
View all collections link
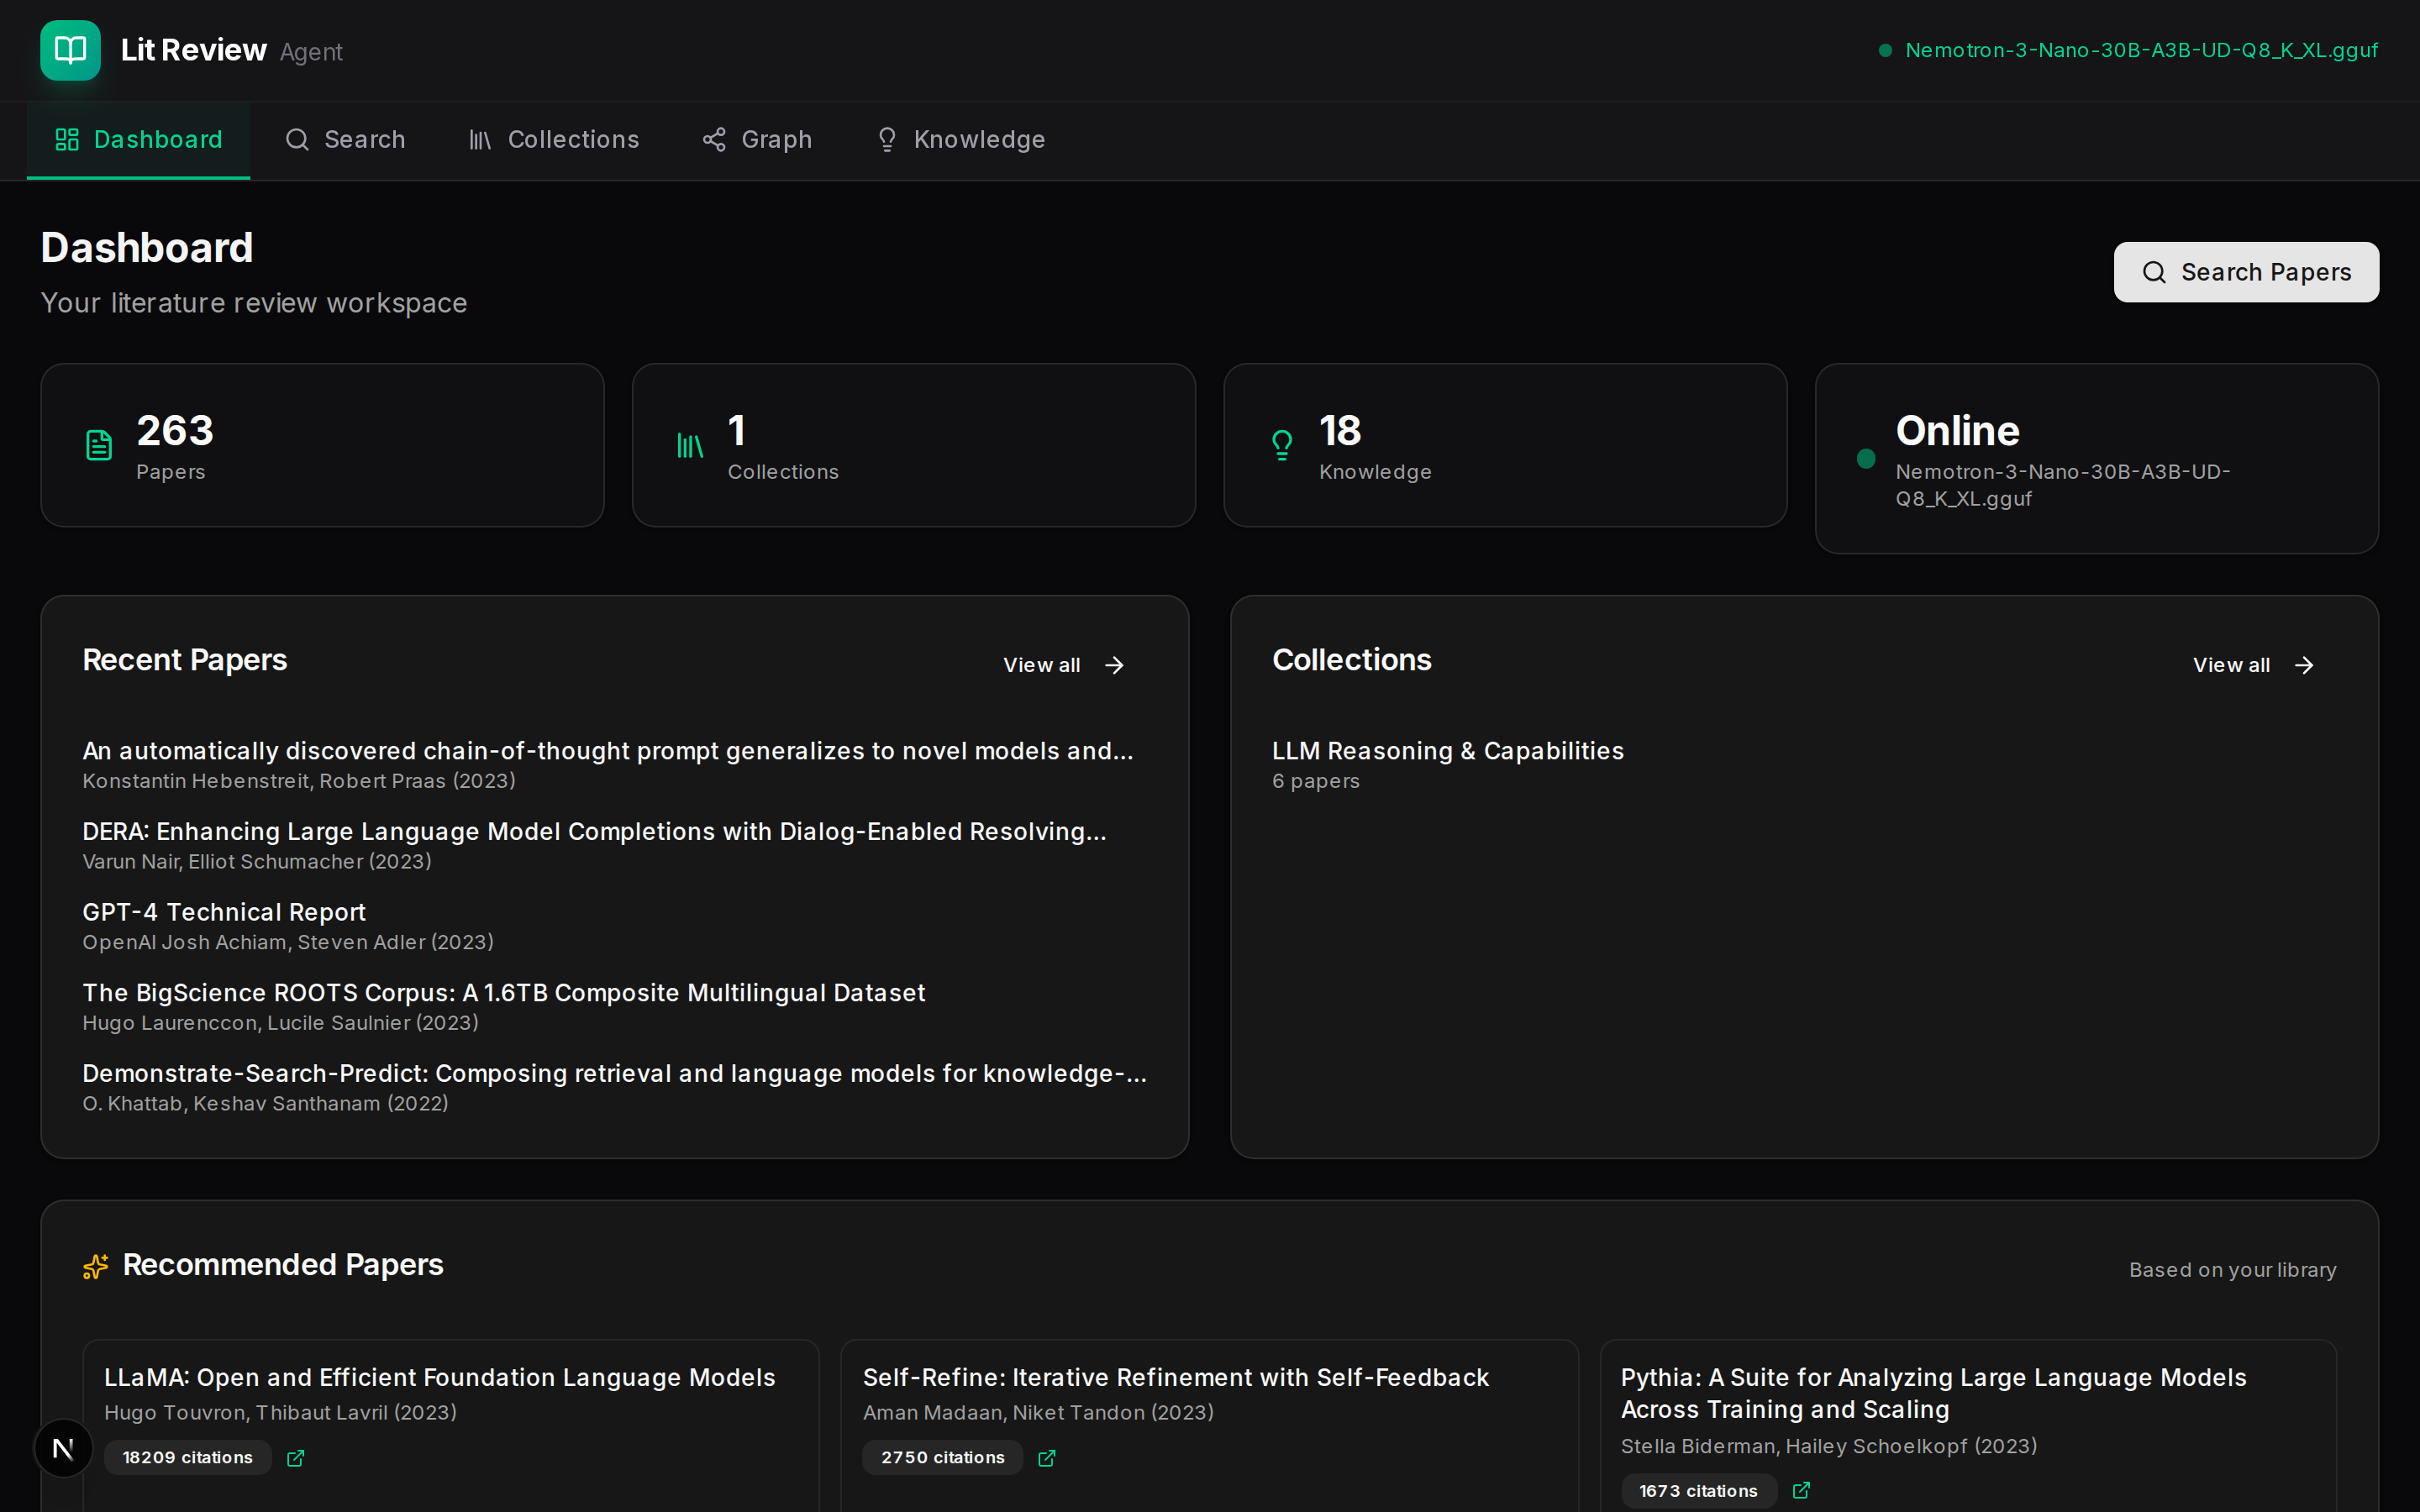[2252, 665]
